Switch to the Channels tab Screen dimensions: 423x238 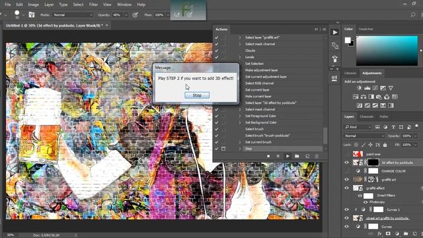coord(367,116)
